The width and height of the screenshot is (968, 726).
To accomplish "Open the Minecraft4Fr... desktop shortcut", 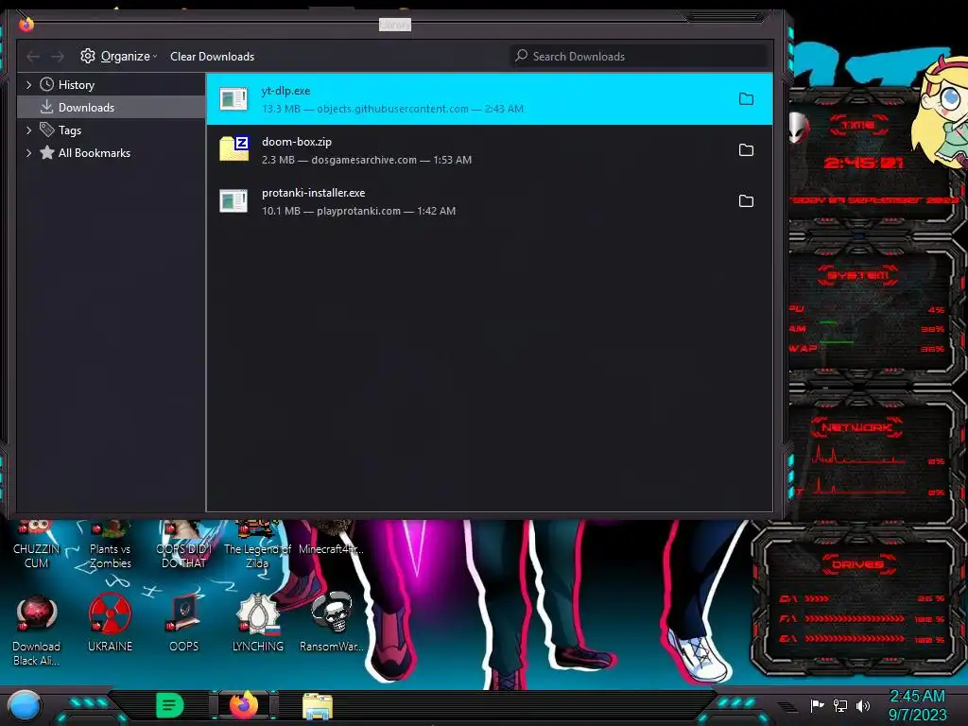I will [332, 538].
